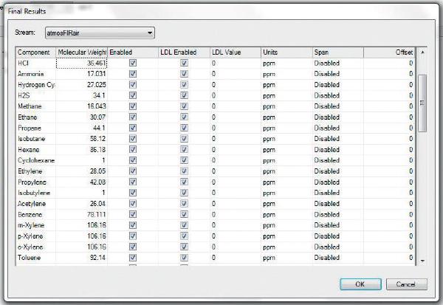Select the molecular weight cell for Isobutylene
443x305 pixels.
click(x=81, y=193)
